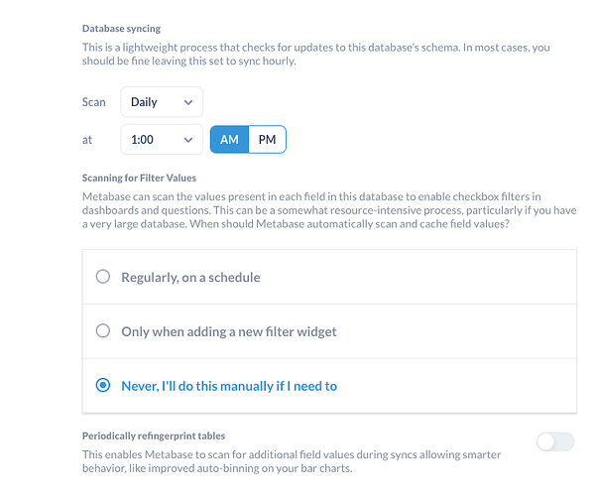Select the AM time option
The height and width of the screenshot is (496, 597).
coord(230,140)
